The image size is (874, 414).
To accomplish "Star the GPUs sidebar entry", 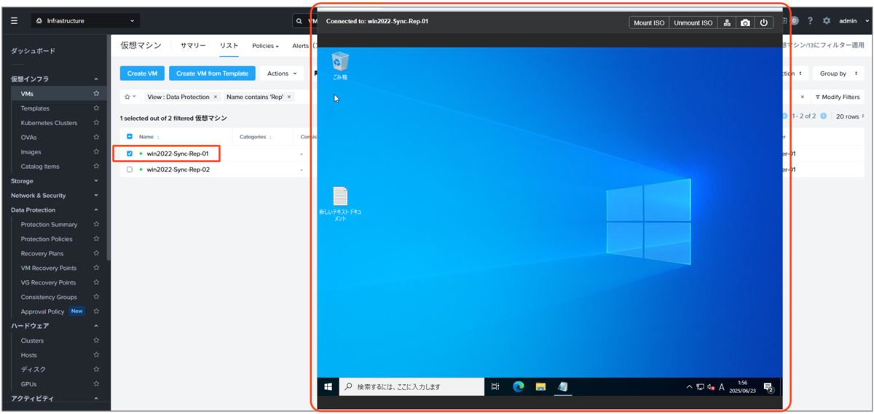I will (x=96, y=384).
